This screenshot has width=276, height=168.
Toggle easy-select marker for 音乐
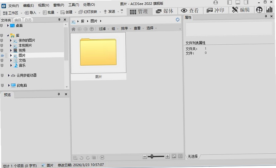[x=2, y=66]
